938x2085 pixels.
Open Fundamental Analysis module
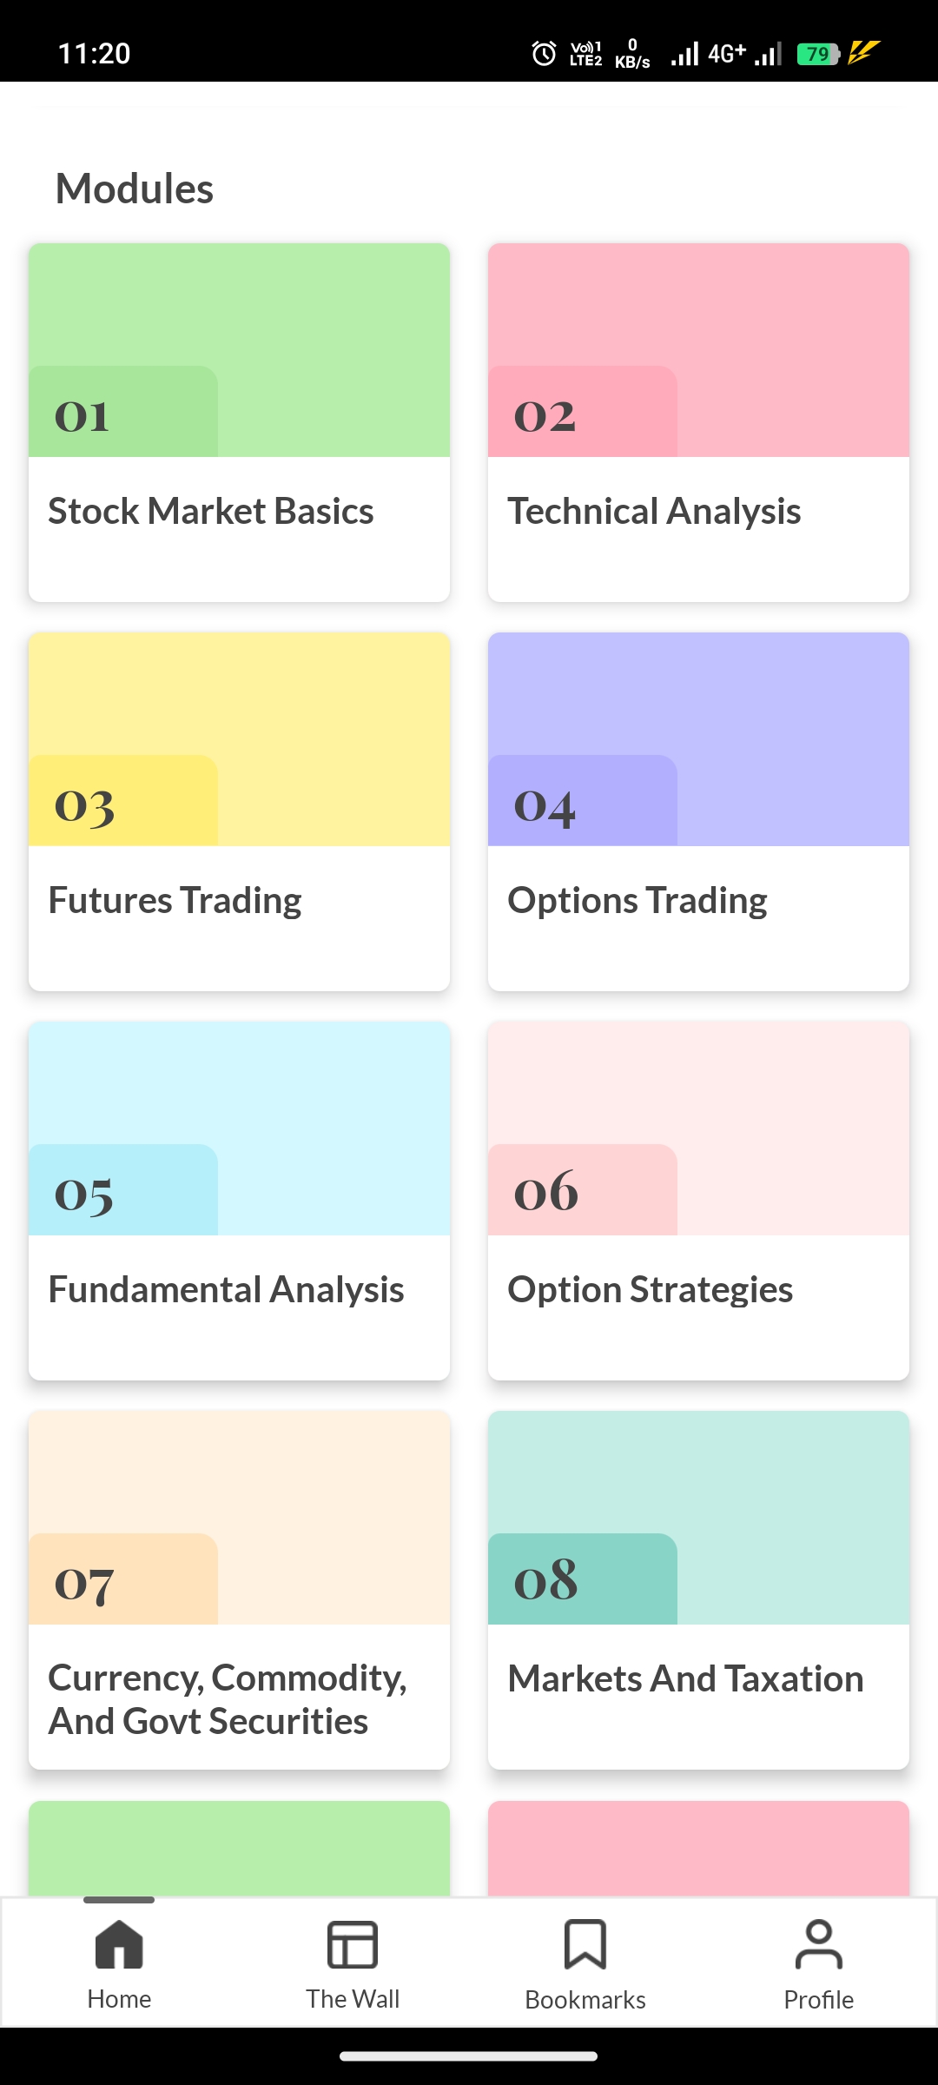[x=226, y=1289]
